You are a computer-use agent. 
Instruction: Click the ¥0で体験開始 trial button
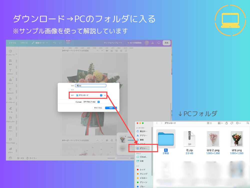coord(134,43)
